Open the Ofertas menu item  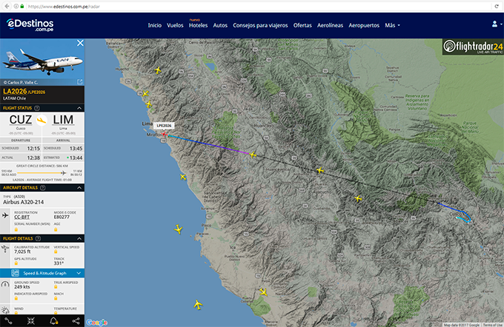click(x=302, y=25)
